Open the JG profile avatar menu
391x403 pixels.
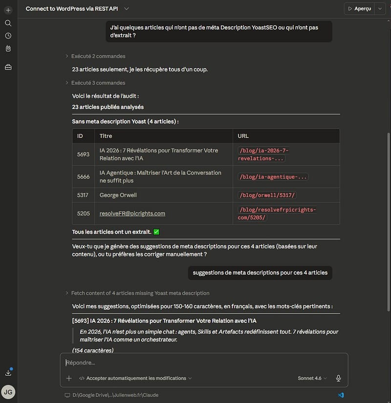pyautogui.click(x=8, y=392)
